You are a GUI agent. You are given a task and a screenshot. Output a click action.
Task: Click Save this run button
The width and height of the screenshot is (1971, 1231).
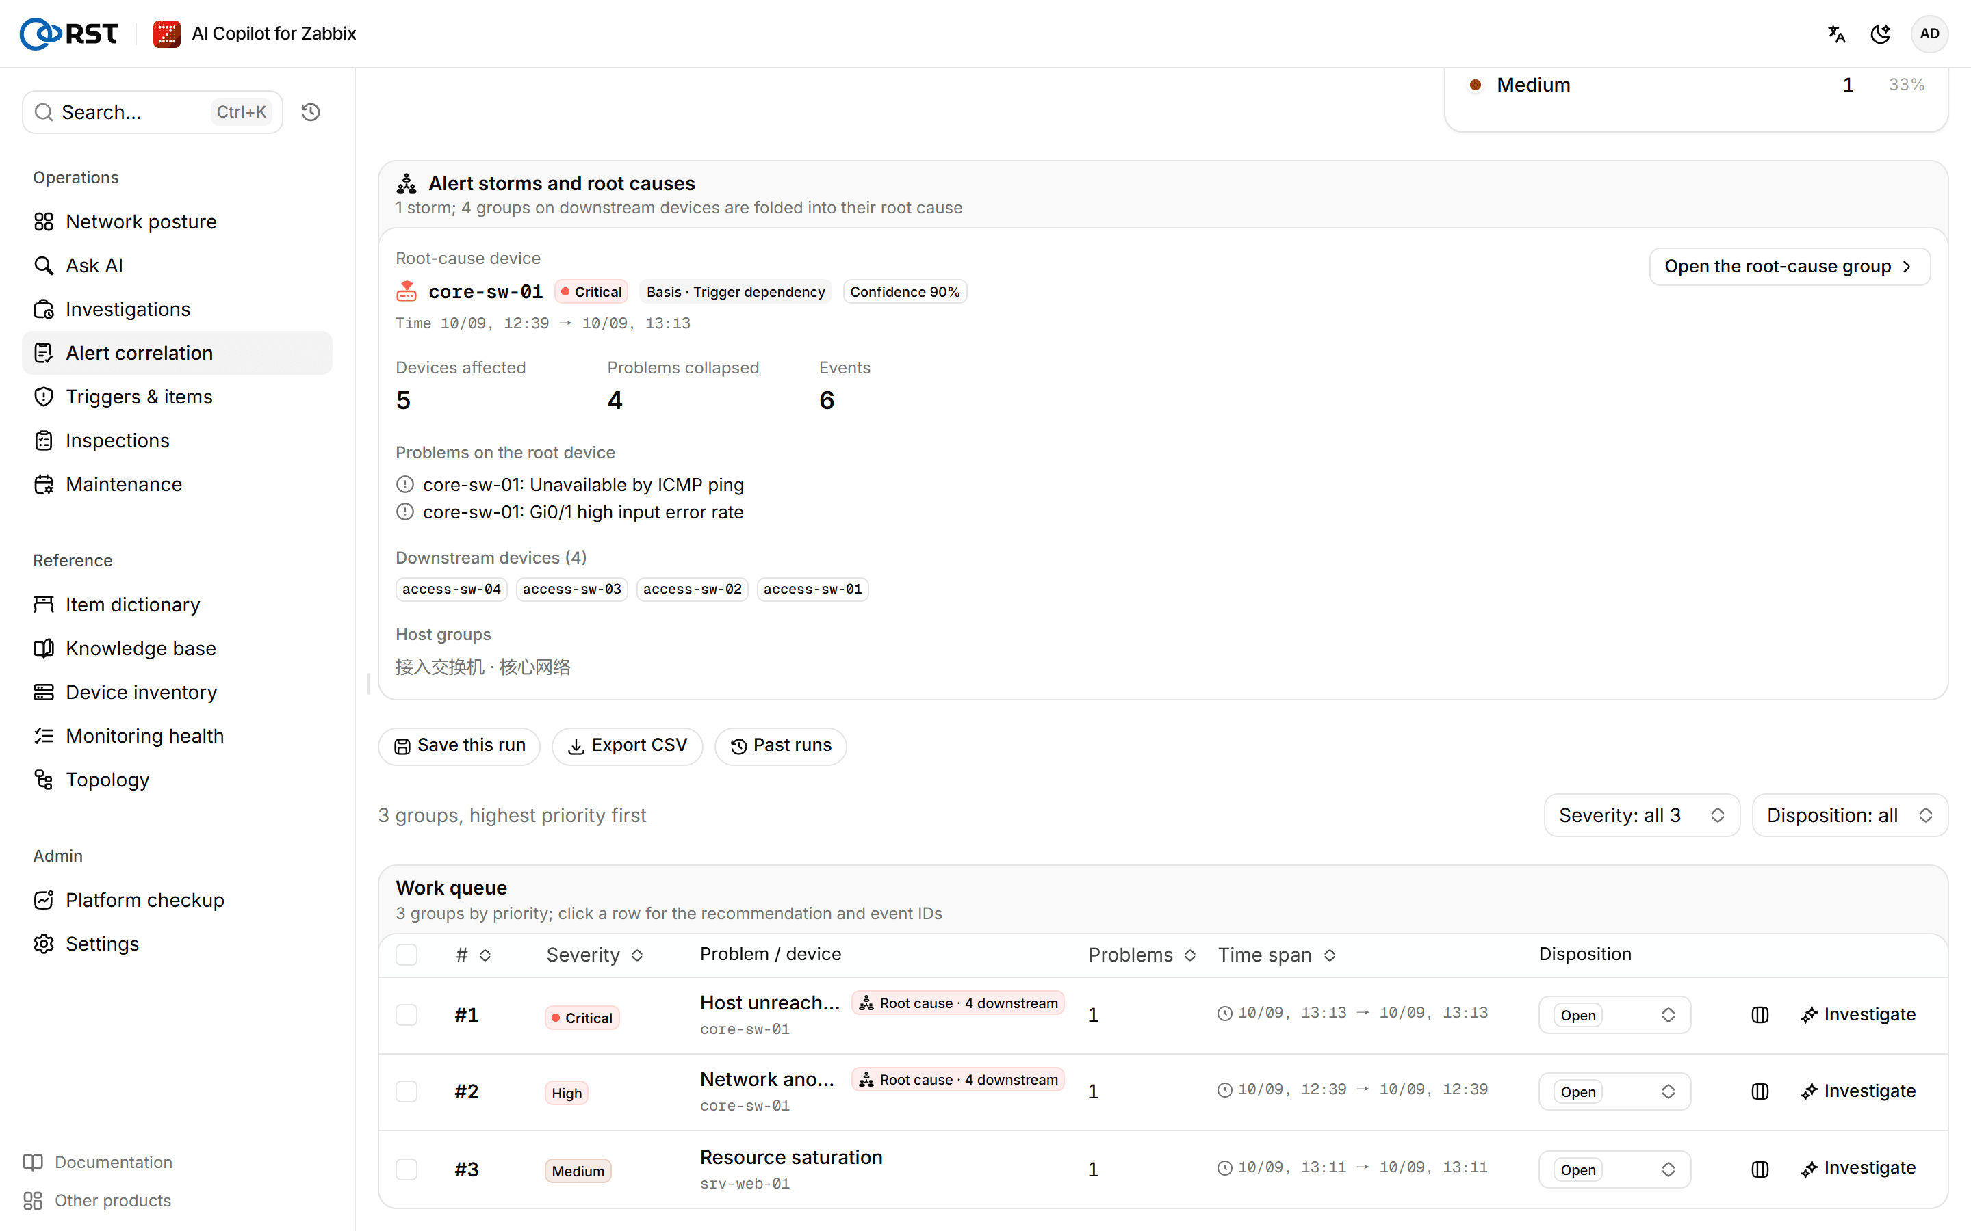459,745
